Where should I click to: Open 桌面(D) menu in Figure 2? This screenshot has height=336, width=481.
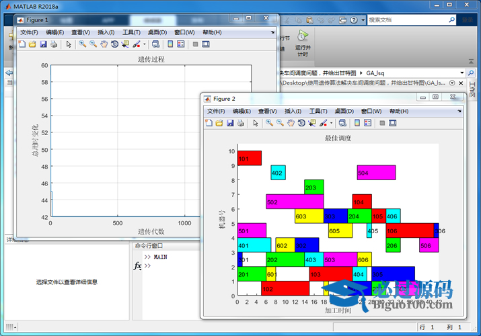point(344,111)
